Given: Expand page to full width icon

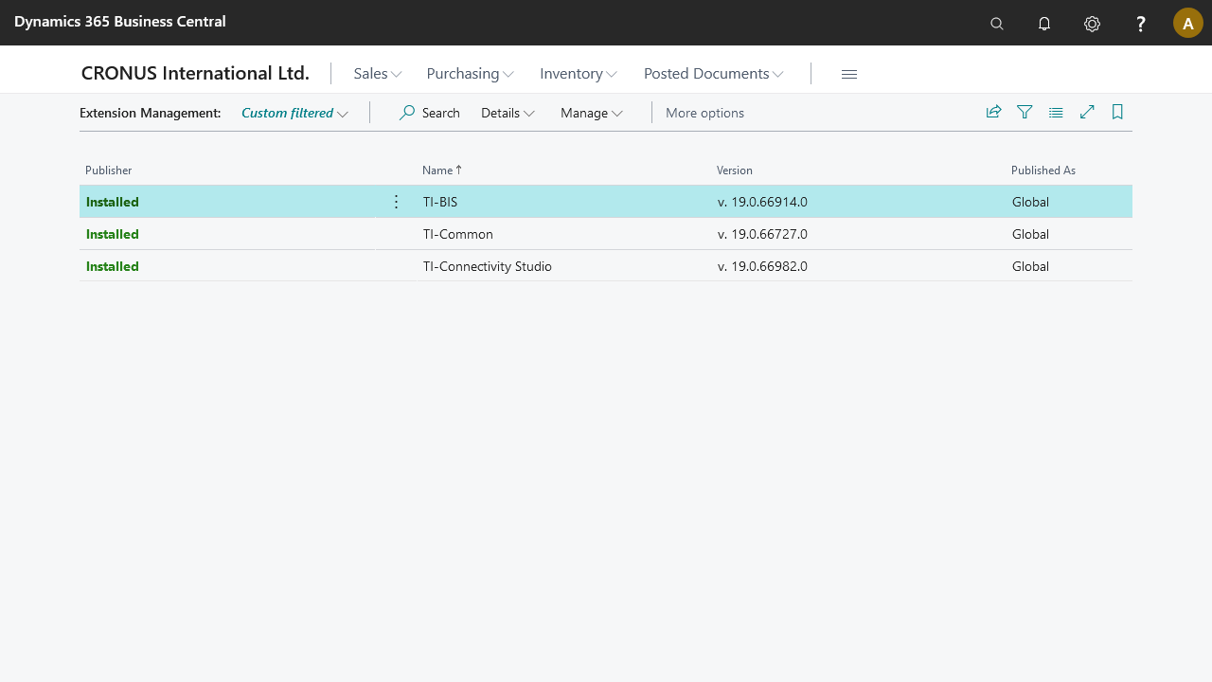Looking at the screenshot, I should click(x=1087, y=112).
